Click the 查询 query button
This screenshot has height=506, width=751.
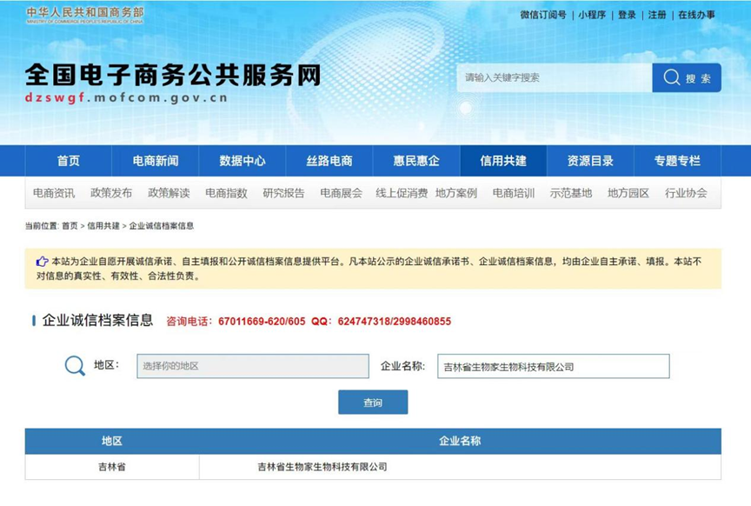(x=373, y=402)
